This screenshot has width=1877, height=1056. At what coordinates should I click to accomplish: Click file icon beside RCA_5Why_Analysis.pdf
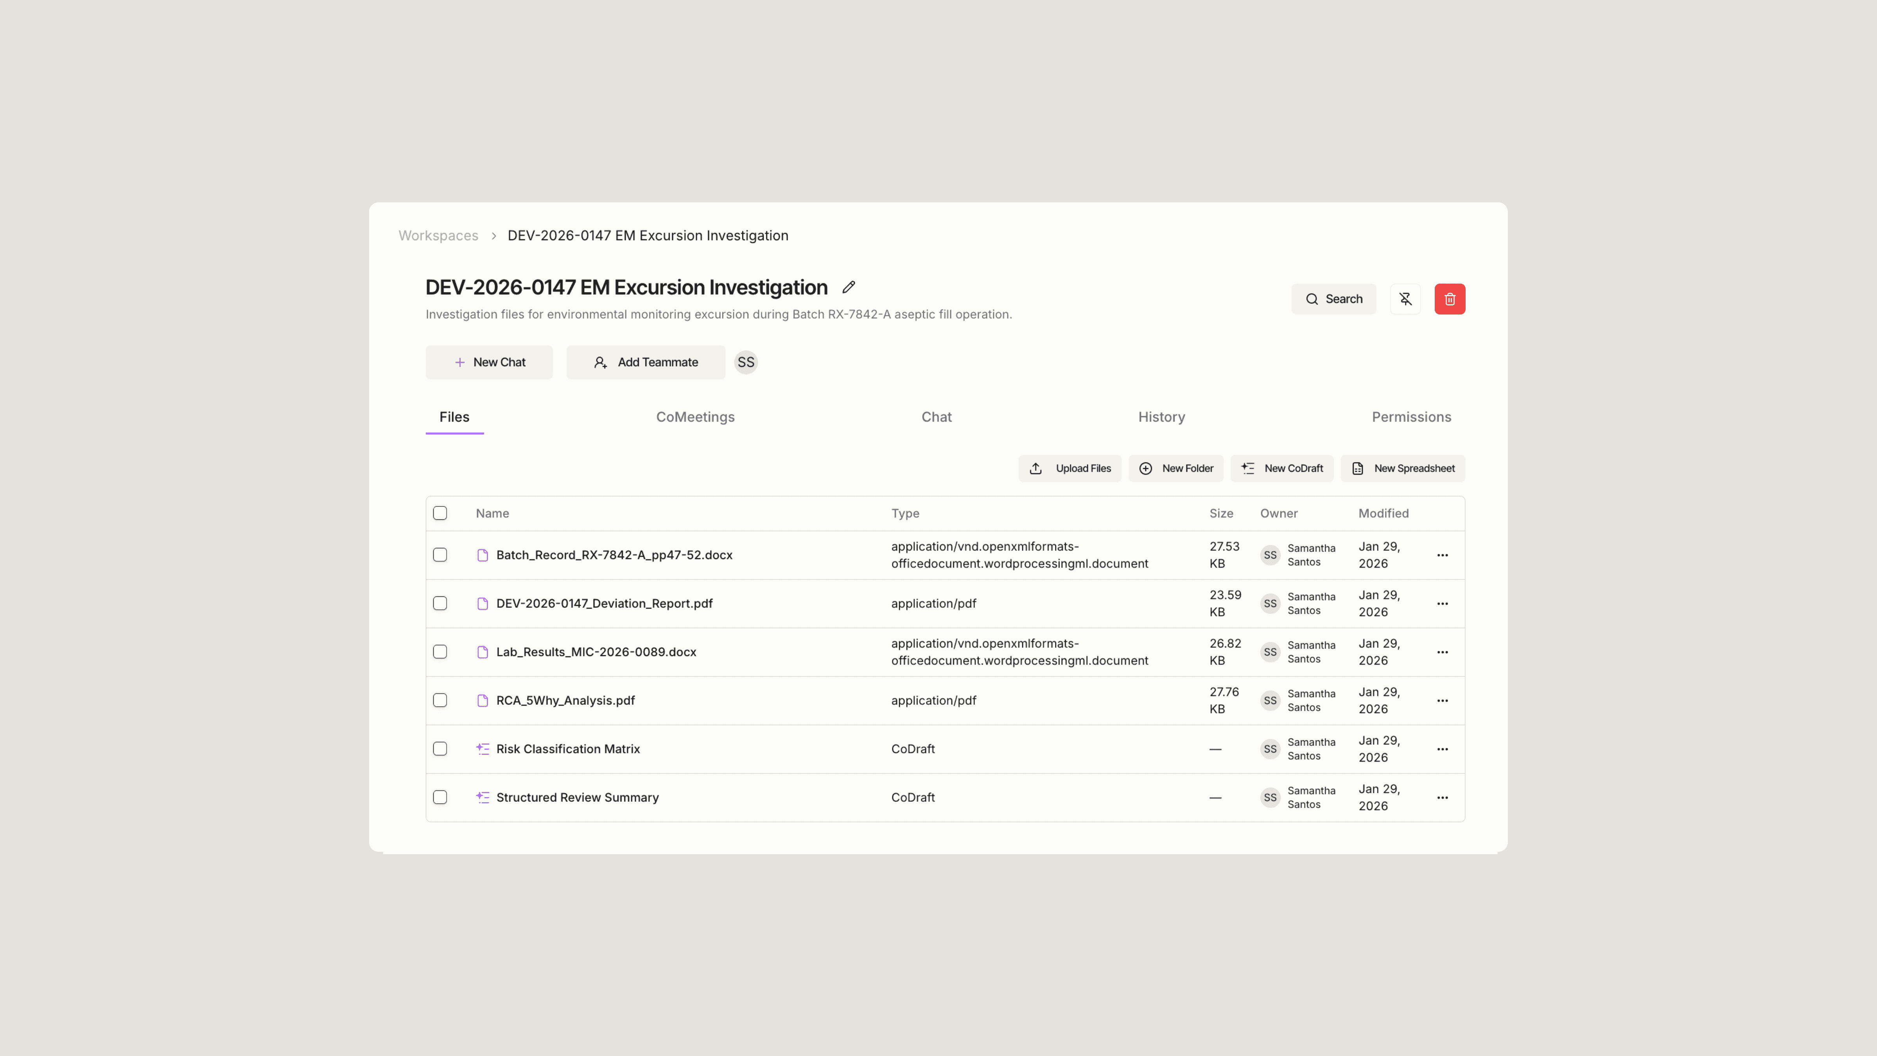pyautogui.click(x=483, y=700)
